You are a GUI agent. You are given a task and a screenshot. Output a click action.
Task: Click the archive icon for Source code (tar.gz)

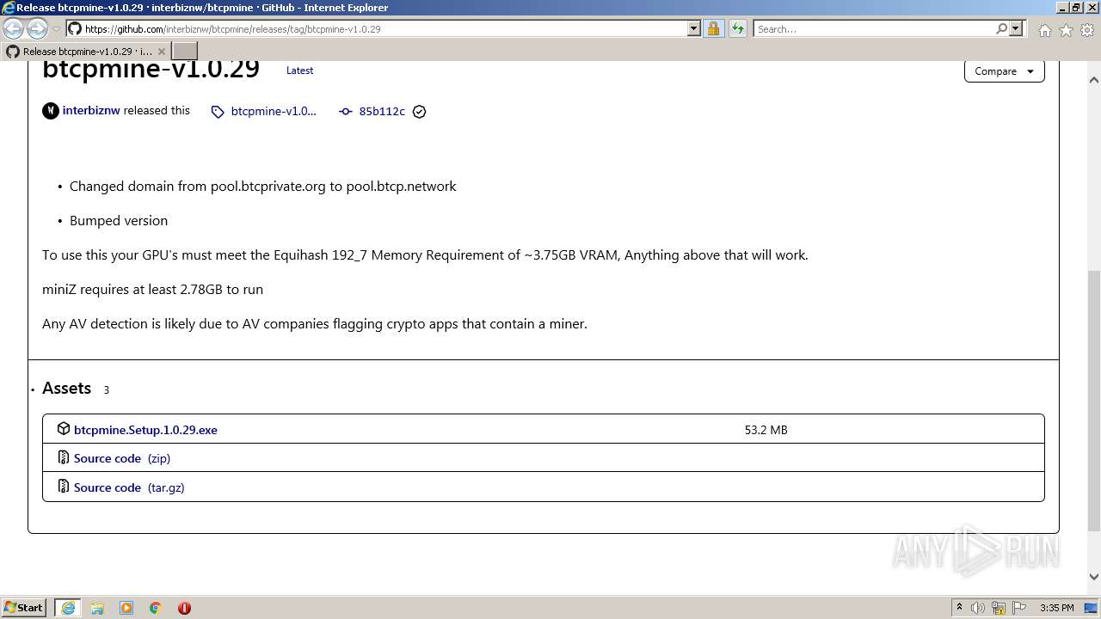point(64,486)
